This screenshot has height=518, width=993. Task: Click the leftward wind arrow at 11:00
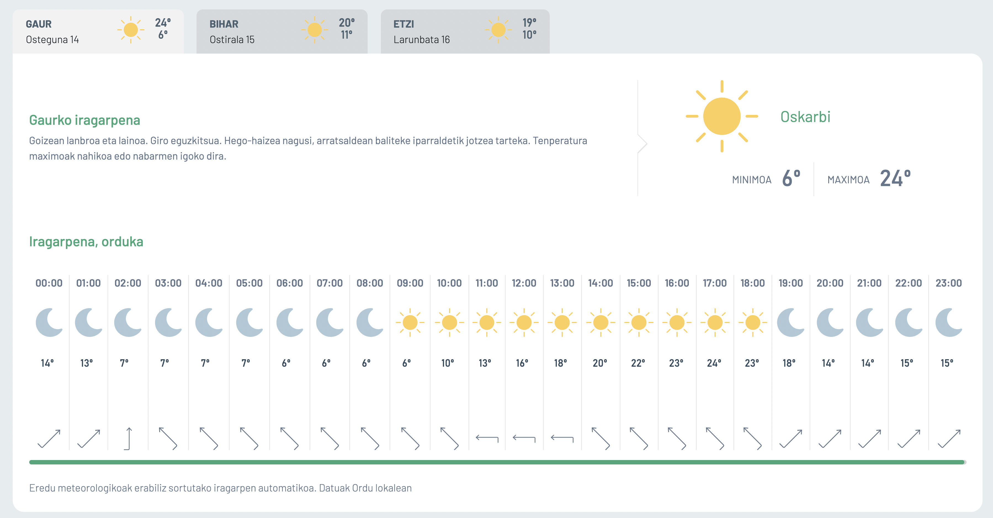487,438
